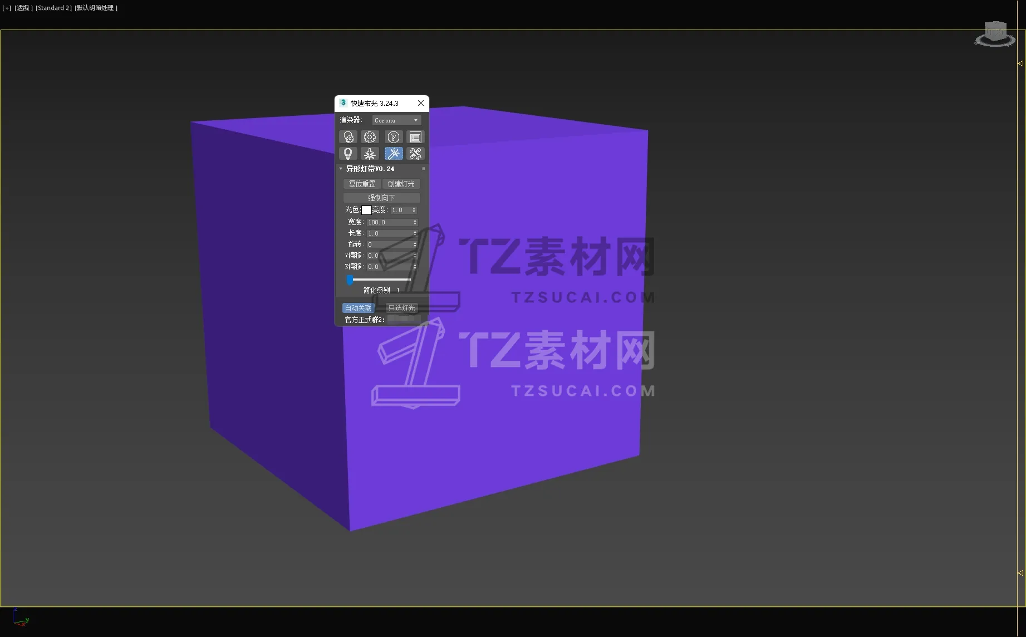The height and width of the screenshot is (637, 1026).
Task: Select the highlighted wrench and screwdriver icon
Action: (394, 154)
